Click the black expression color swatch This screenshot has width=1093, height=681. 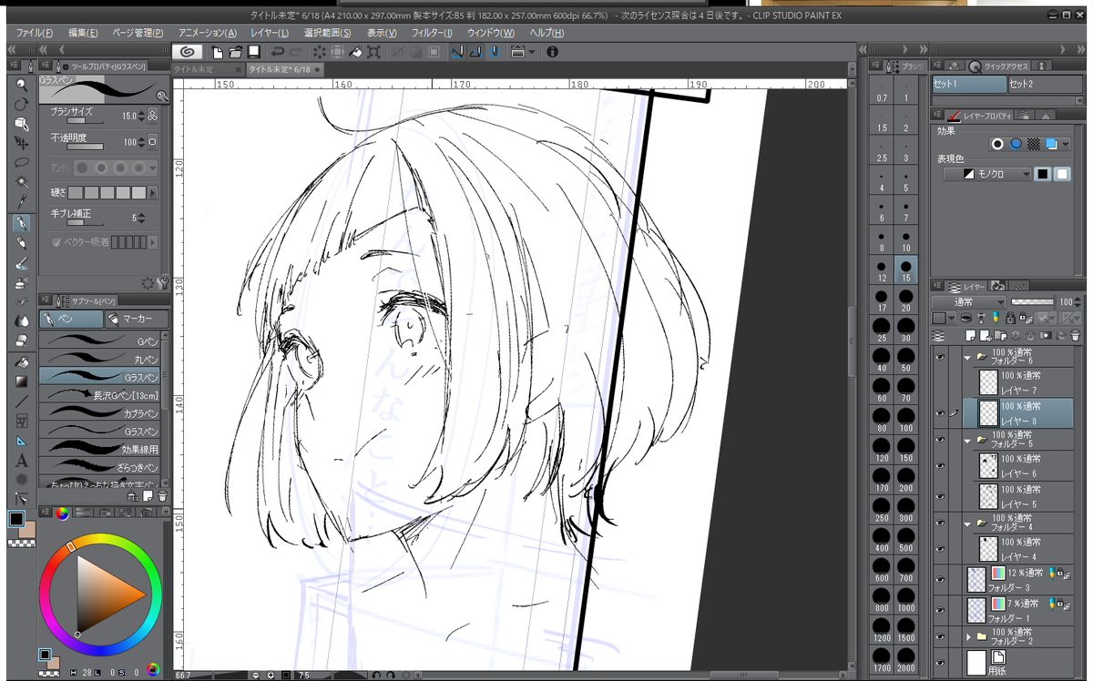click(x=1044, y=174)
